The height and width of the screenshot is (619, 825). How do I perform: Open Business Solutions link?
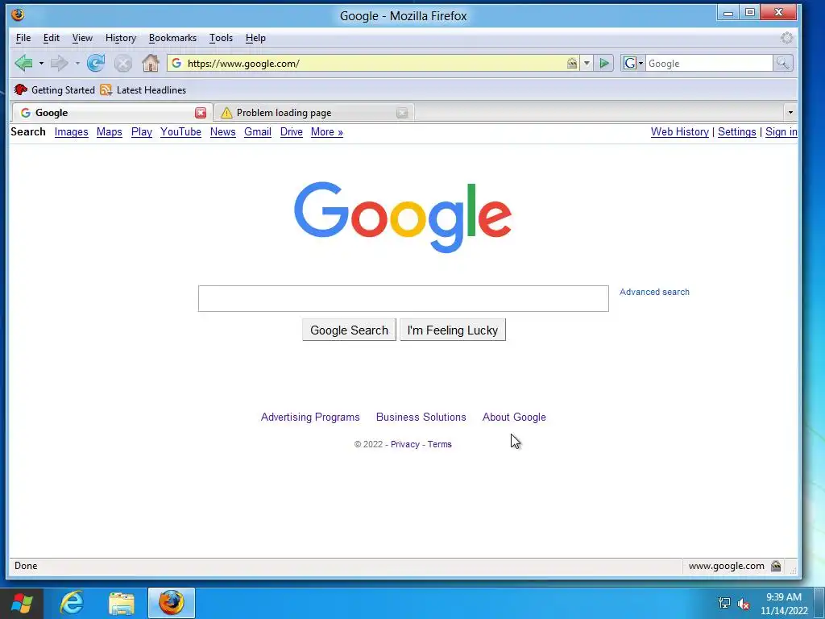[x=421, y=418]
